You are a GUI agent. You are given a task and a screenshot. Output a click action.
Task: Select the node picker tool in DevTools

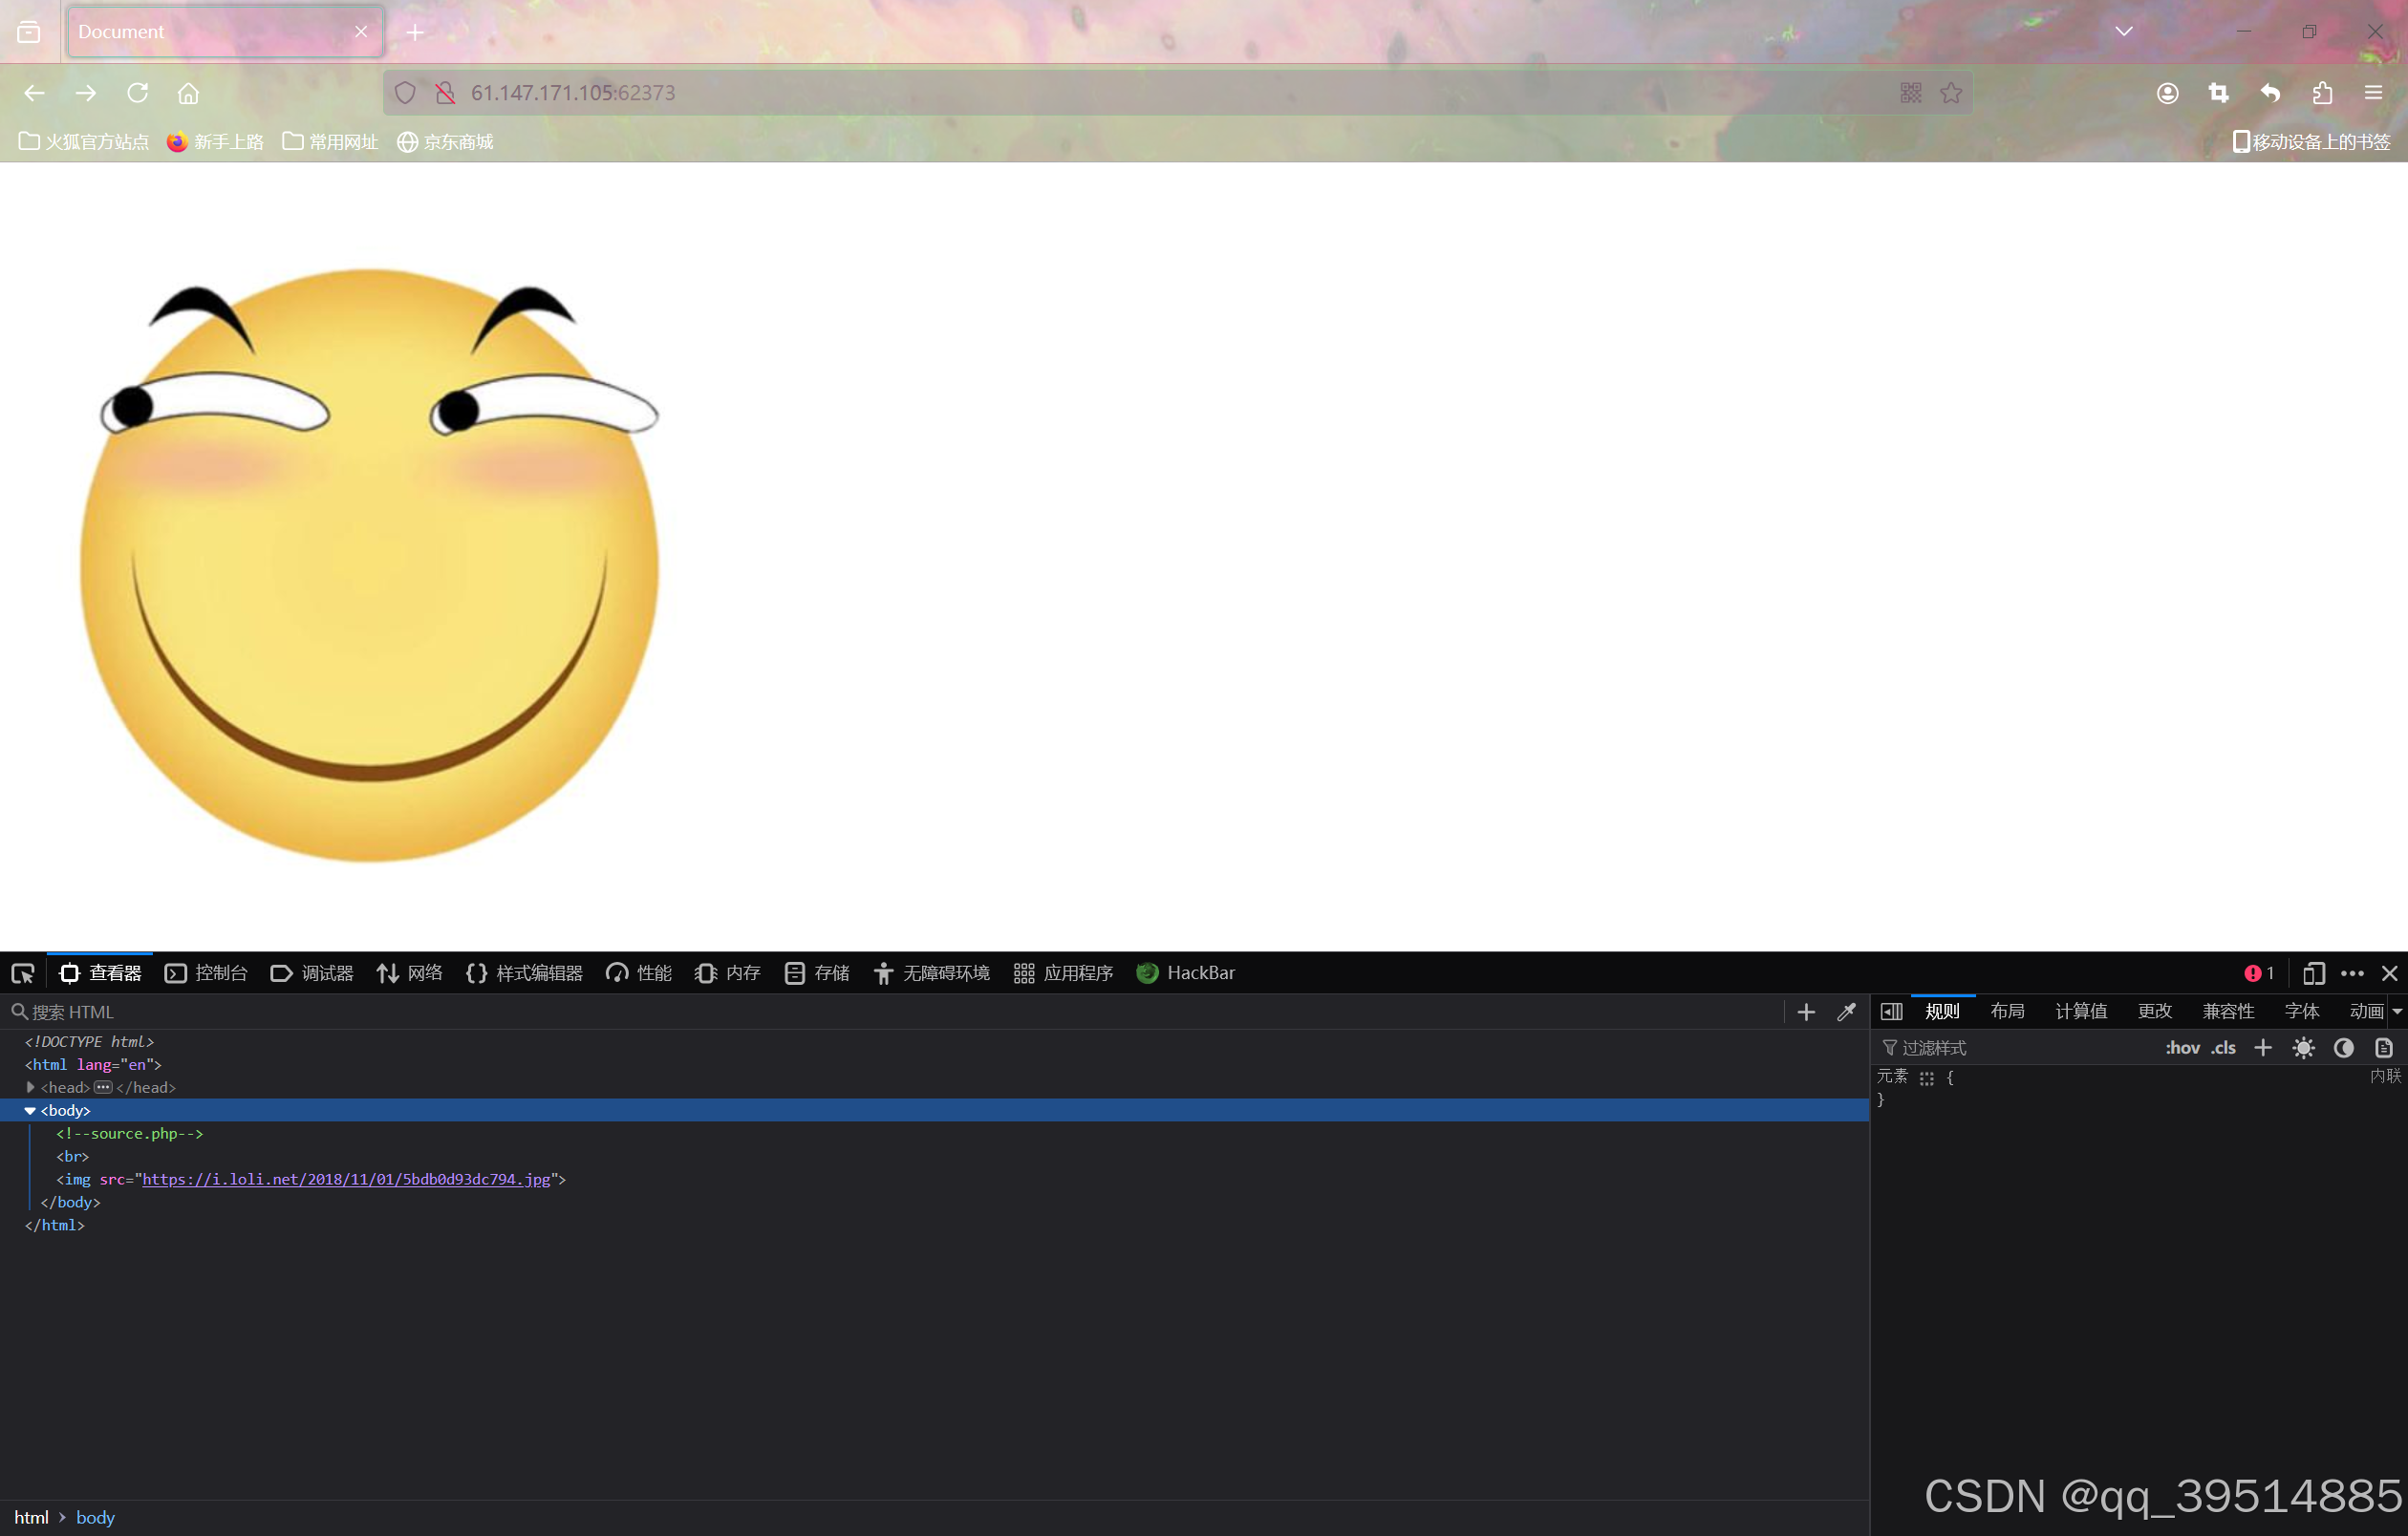(x=23, y=972)
